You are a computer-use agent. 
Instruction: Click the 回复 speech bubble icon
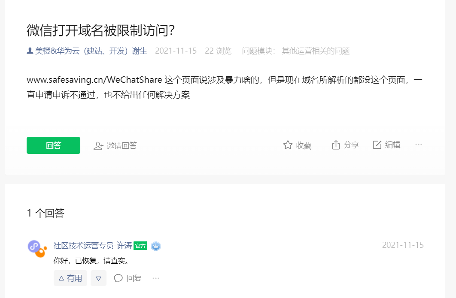(118, 278)
